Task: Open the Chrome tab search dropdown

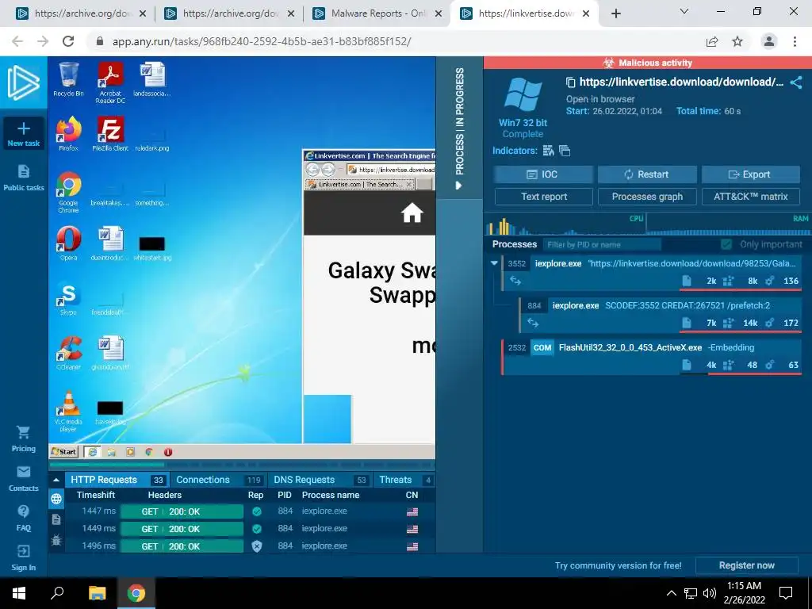Action: [x=684, y=11]
